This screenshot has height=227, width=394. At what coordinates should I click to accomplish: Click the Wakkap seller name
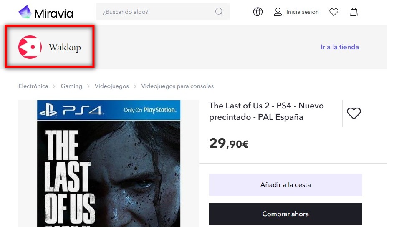(65, 47)
